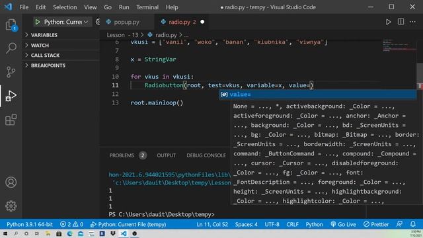Image resolution: width=423 pixels, height=238 pixels.
Task: Click the code minimap preview
Action: pyautogui.click(x=399, y=46)
